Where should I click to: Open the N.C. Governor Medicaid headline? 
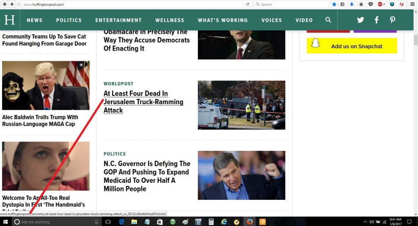pyautogui.click(x=147, y=176)
